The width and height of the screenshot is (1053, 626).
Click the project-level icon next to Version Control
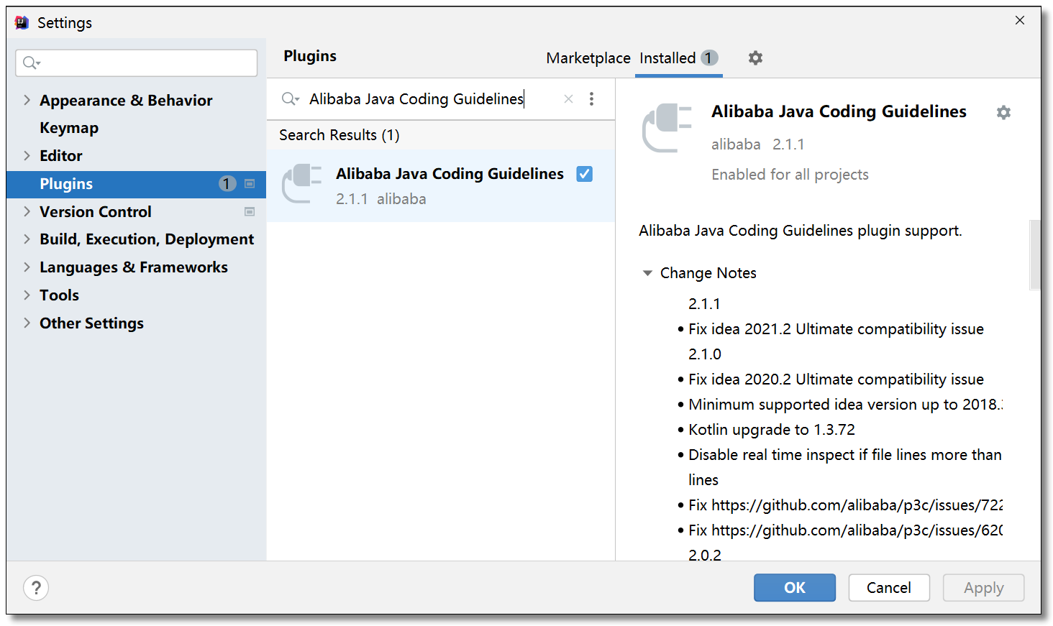click(x=250, y=212)
